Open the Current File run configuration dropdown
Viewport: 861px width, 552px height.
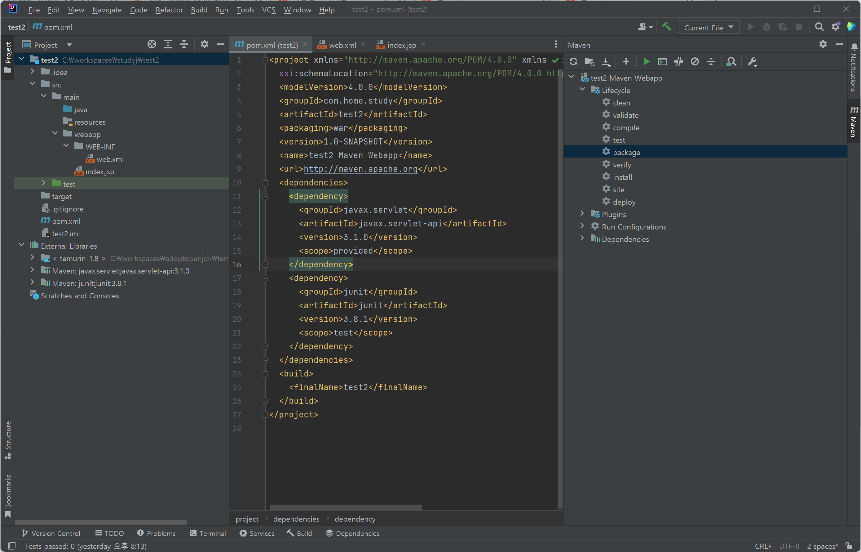709,28
